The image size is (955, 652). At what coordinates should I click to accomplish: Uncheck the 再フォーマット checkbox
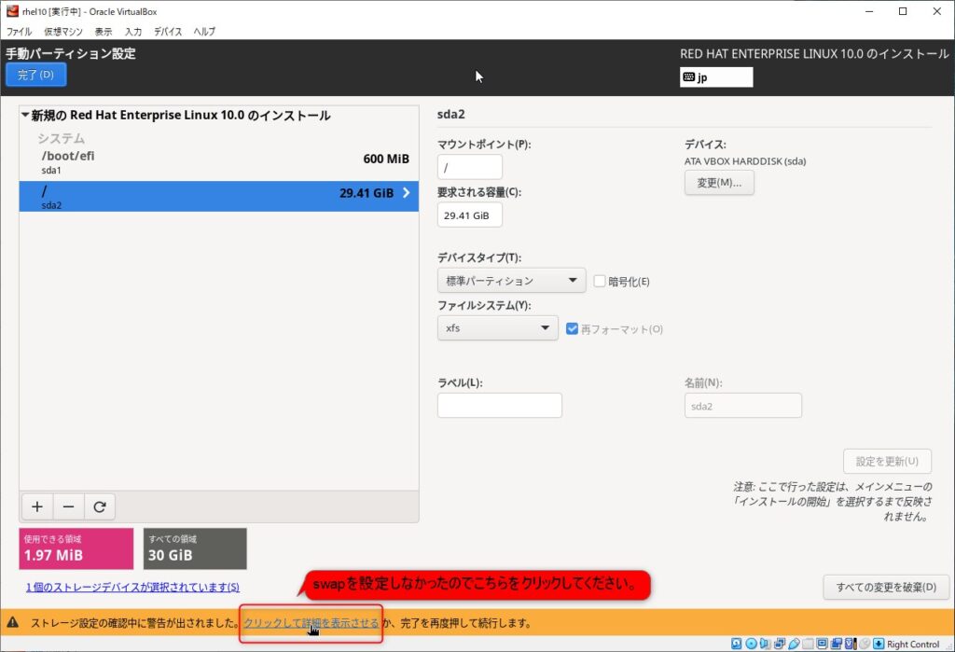pyautogui.click(x=573, y=328)
